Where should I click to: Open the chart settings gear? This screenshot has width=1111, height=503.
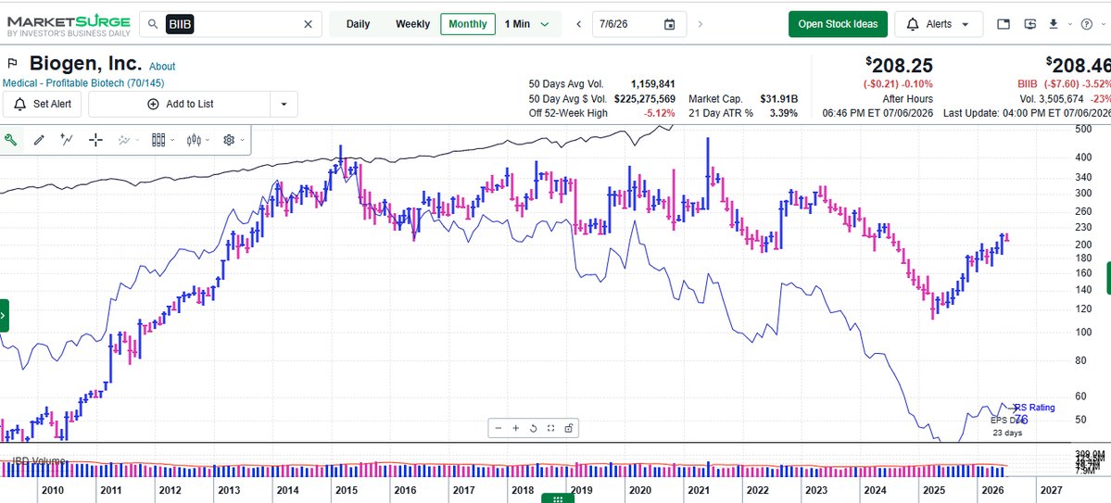pos(229,140)
